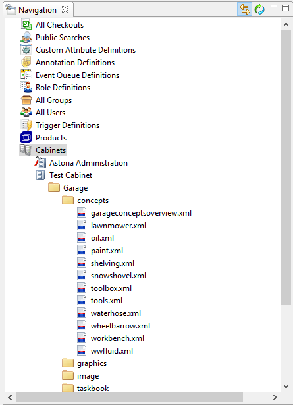Viewport: 293px width, 405px height.
Task: Click the Event Queue Definitions icon
Action: [x=26, y=75]
